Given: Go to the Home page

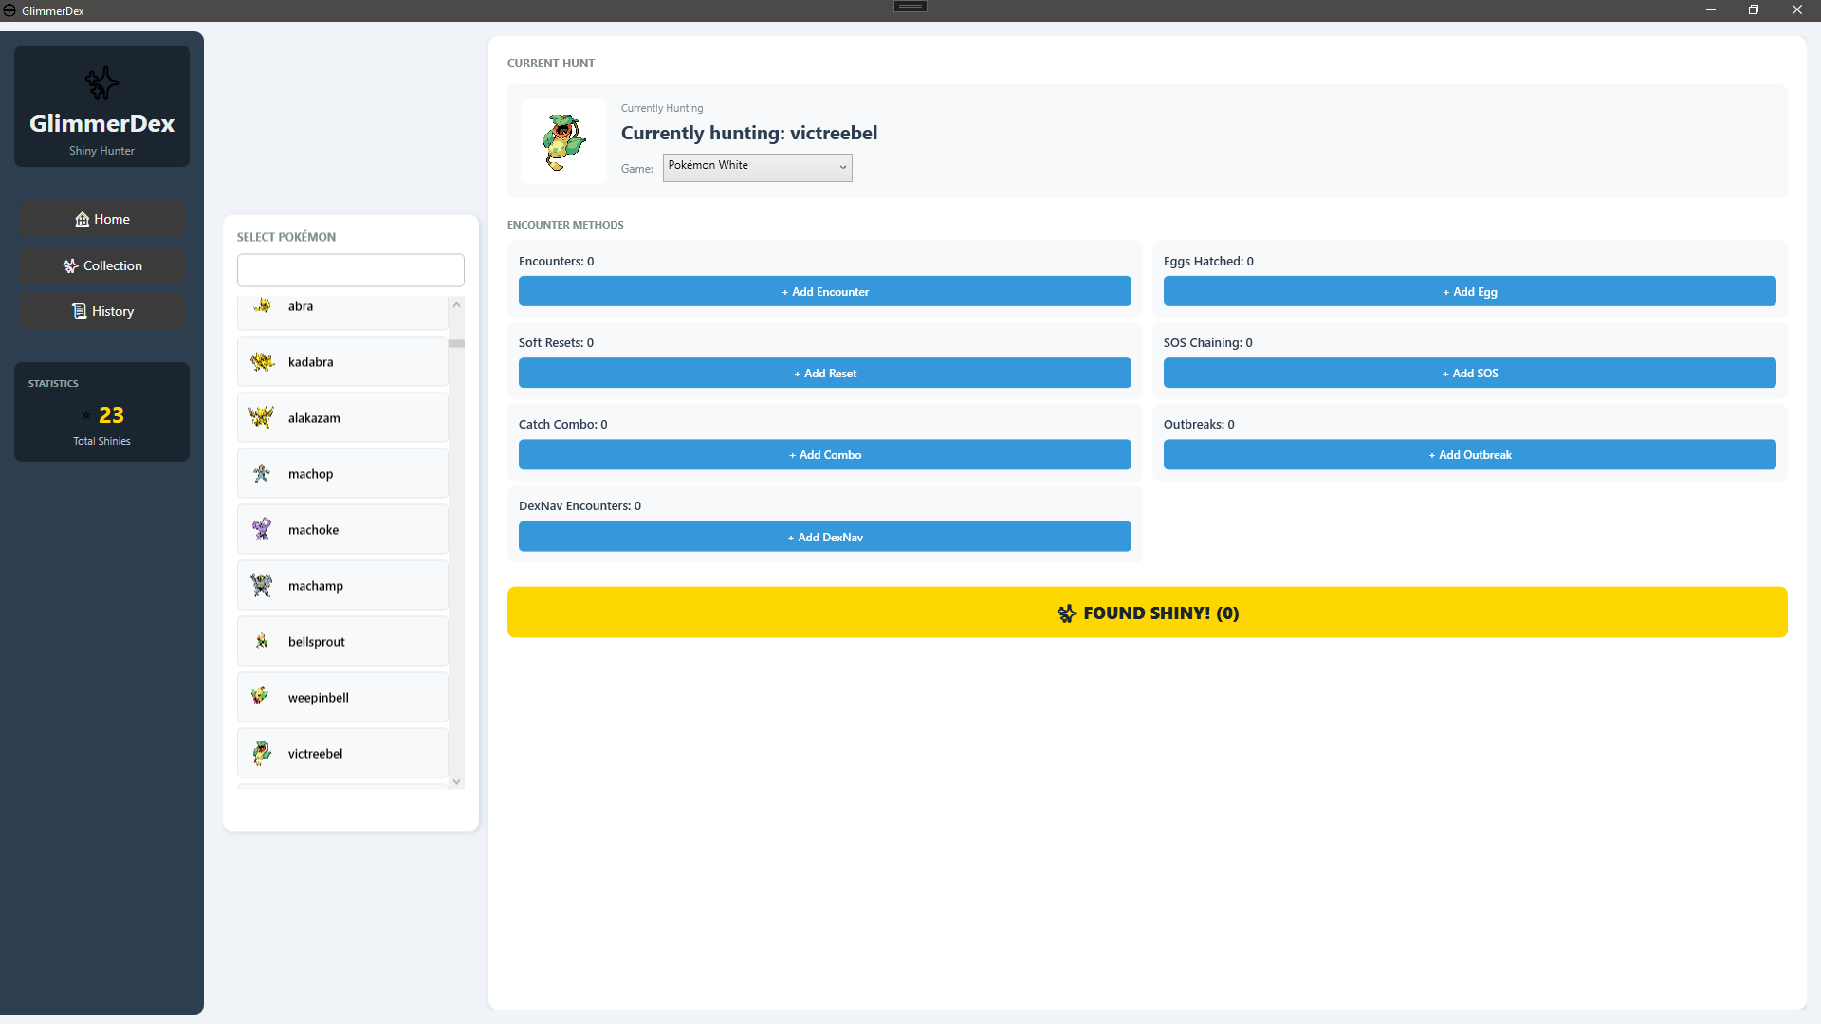Looking at the screenshot, I should tap(102, 219).
